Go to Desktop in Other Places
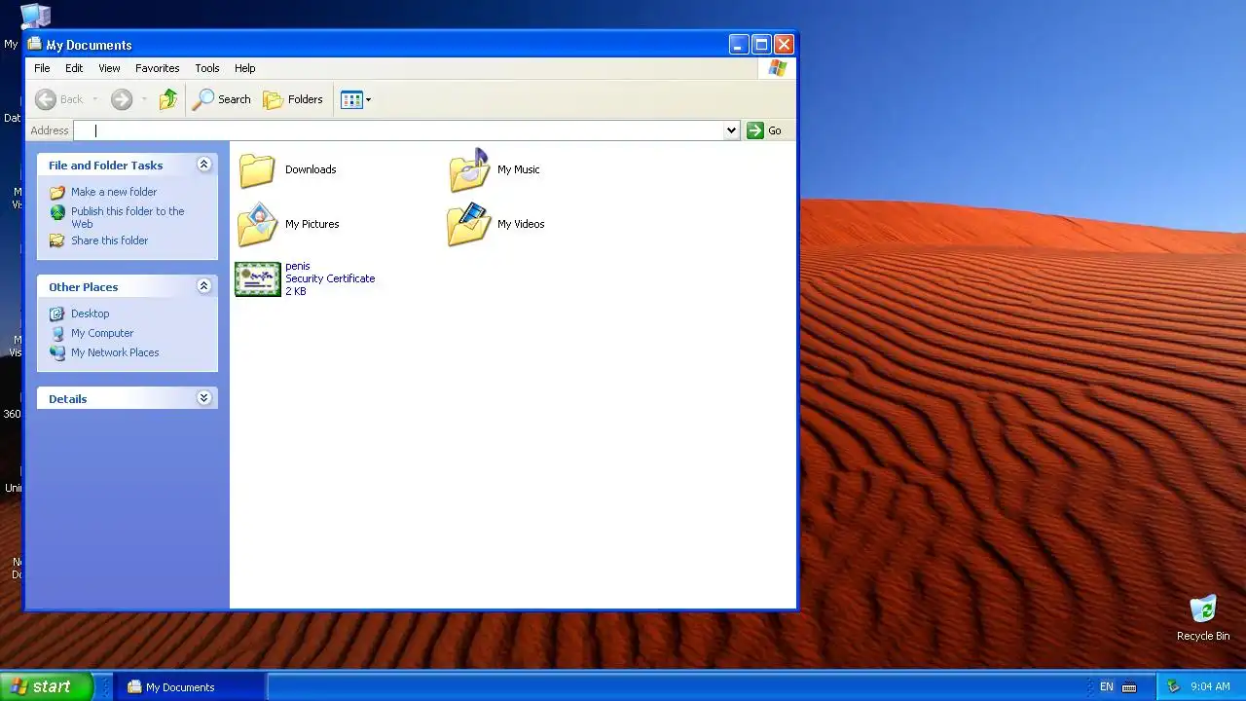The width and height of the screenshot is (1246, 701). [90, 314]
